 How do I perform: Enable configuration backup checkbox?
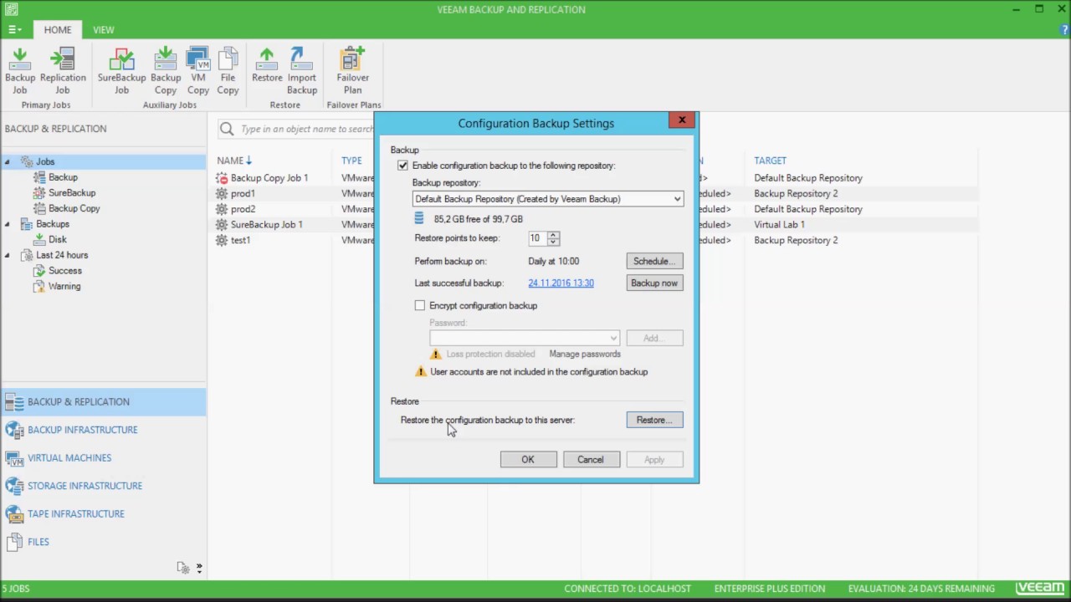tap(403, 166)
